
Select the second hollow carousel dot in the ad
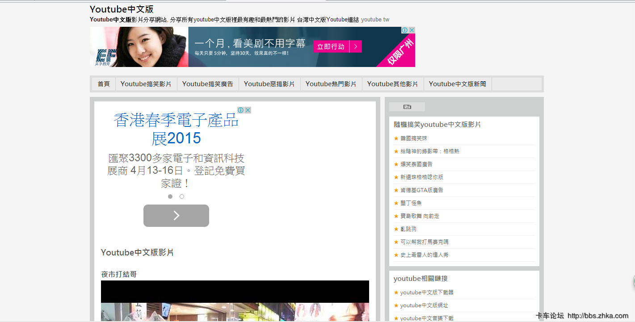click(182, 197)
